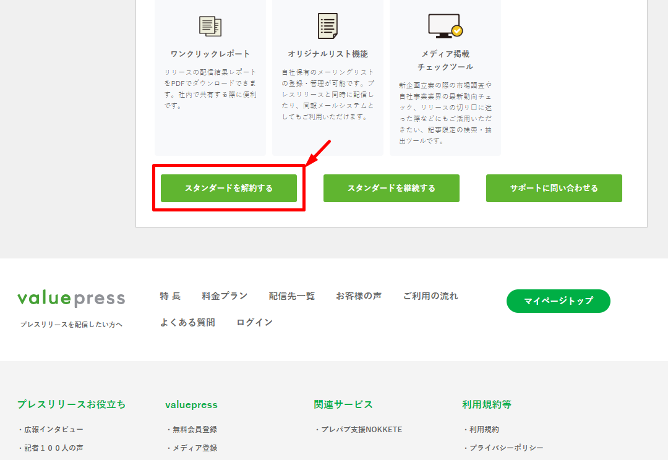The height and width of the screenshot is (460, 668).
Task: Open マイページトップ button
Action: [559, 301]
